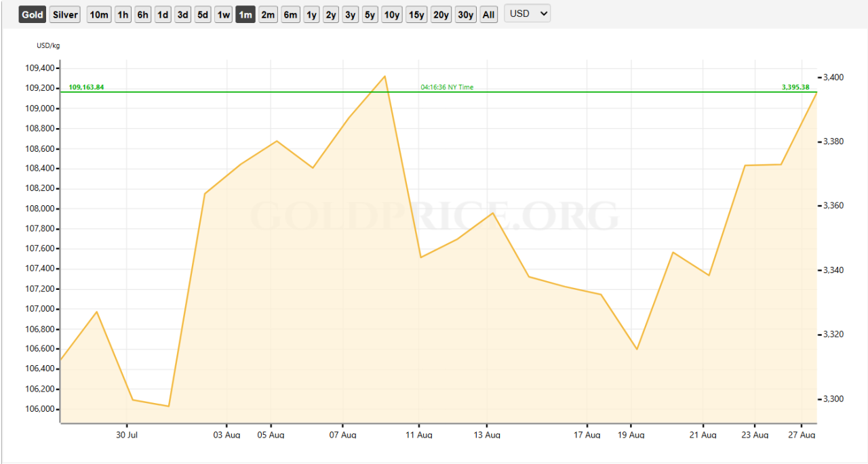The image size is (868, 464).
Task: Show the 5y chart range
Action: 370,14
